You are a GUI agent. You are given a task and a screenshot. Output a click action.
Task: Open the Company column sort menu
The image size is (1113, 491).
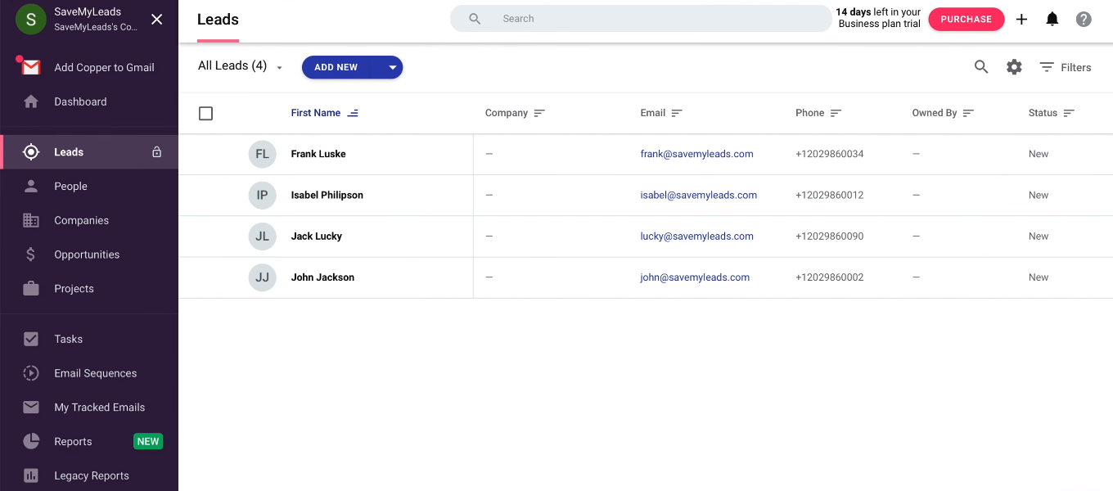pyautogui.click(x=539, y=113)
